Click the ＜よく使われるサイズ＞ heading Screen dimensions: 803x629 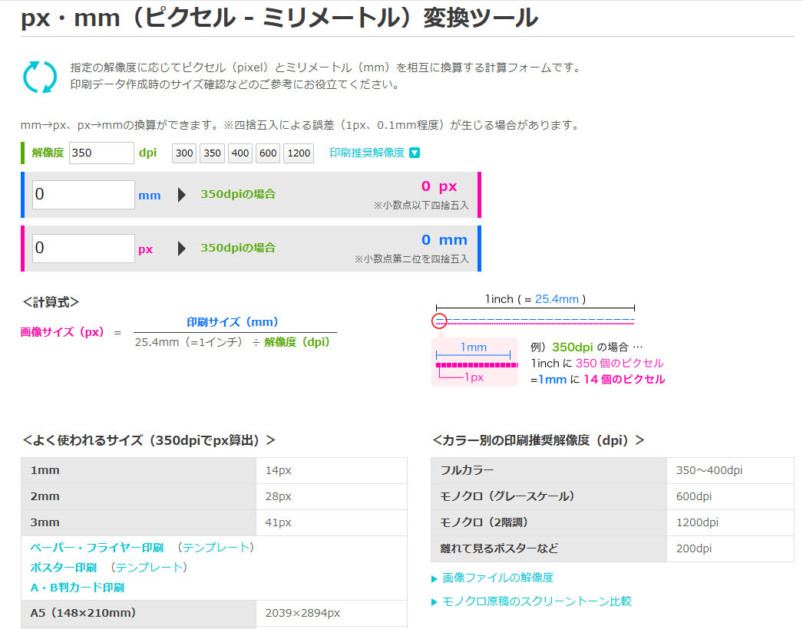tap(149, 440)
